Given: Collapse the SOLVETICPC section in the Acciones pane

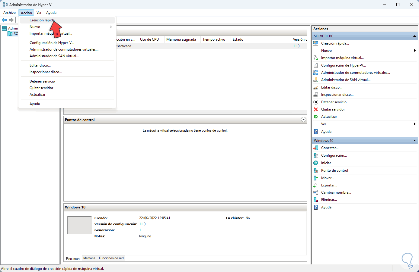Looking at the screenshot, I should click(x=415, y=36).
